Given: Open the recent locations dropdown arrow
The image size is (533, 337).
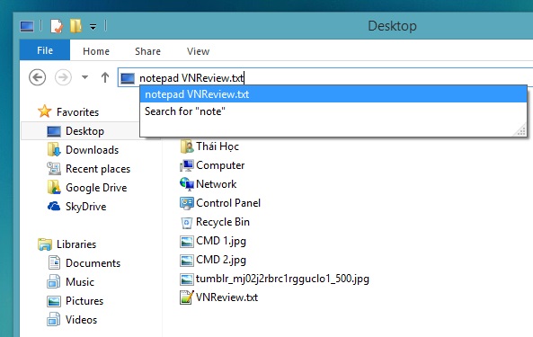Looking at the screenshot, I should coord(85,77).
